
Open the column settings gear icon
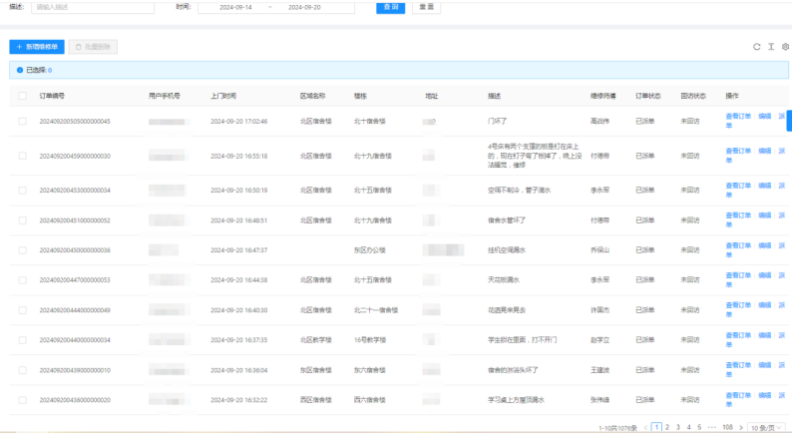tap(785, 47)
